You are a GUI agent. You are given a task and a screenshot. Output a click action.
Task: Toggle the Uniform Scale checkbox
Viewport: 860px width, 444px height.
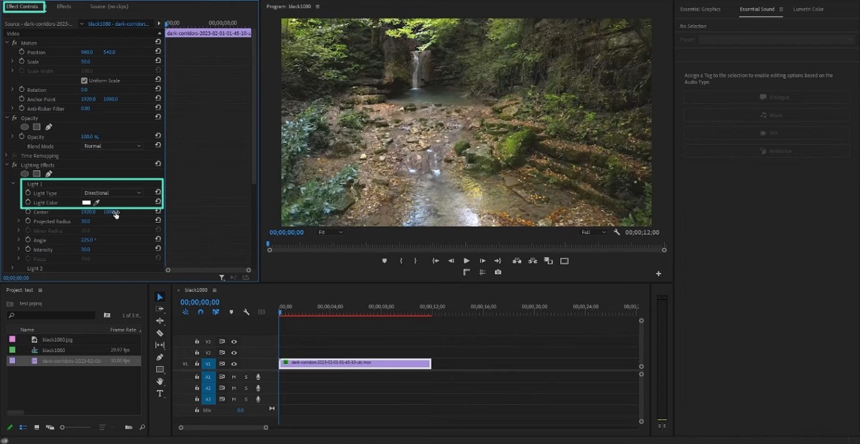pos(84,81)
